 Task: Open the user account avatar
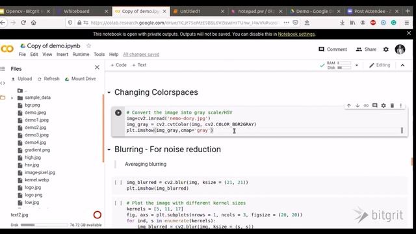click(x=400, y=49)
